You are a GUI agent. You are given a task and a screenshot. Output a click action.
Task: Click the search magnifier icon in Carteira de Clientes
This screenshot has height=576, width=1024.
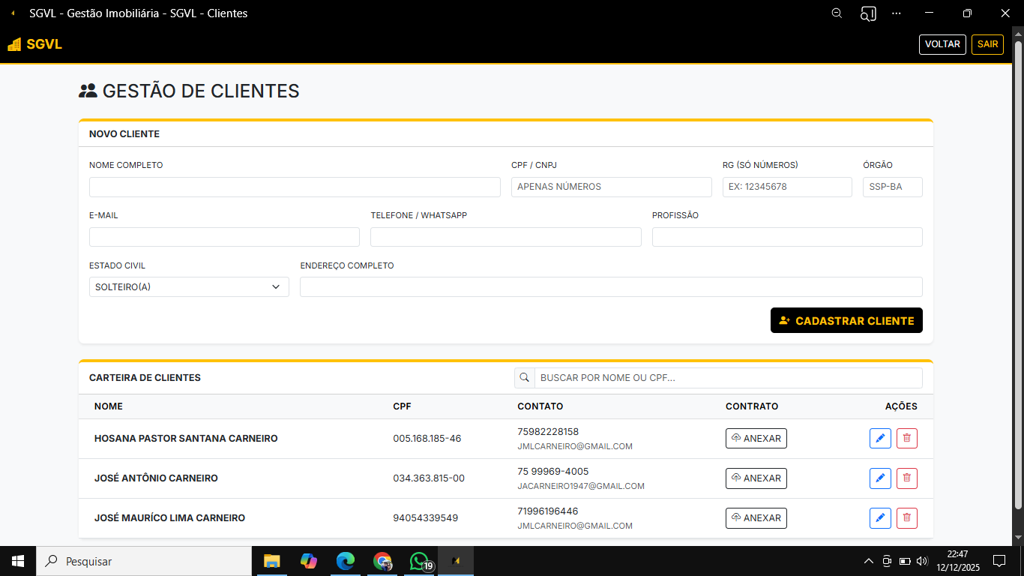coord(525,378)
